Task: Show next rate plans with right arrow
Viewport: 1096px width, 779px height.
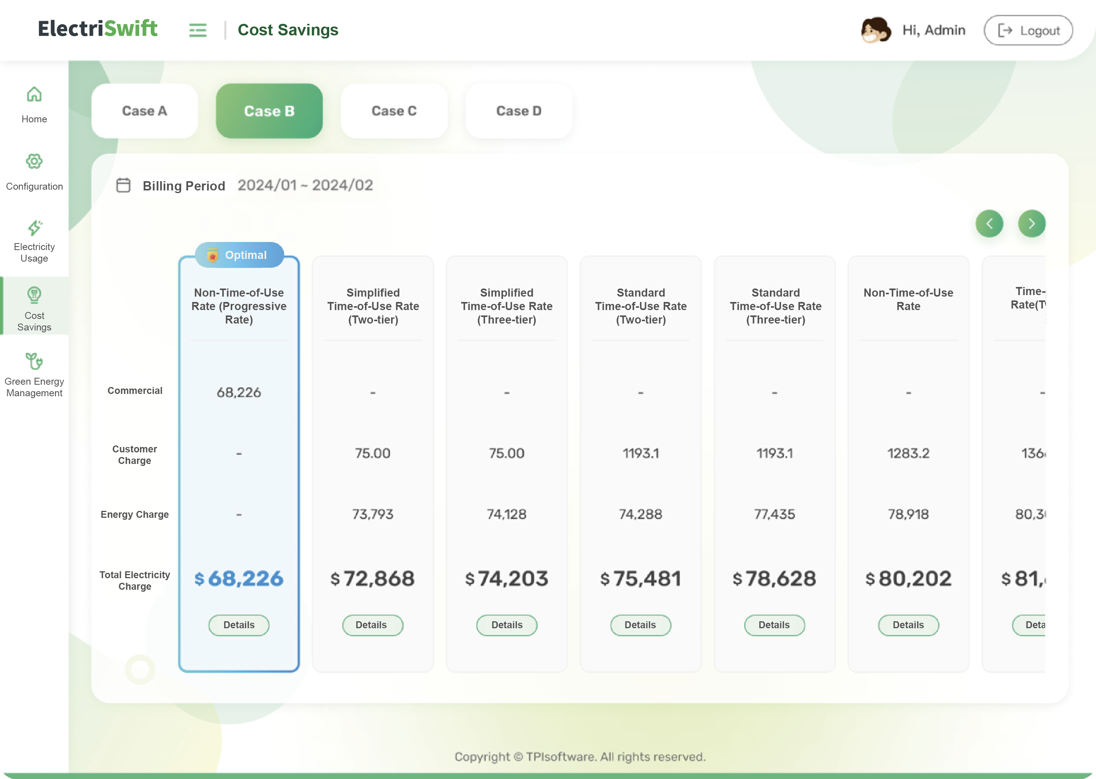Action: point(1032,224)
